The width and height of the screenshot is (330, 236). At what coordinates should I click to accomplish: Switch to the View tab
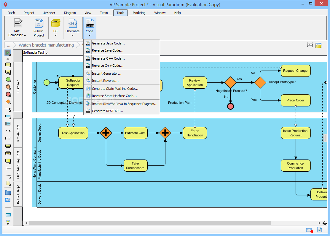88,13
